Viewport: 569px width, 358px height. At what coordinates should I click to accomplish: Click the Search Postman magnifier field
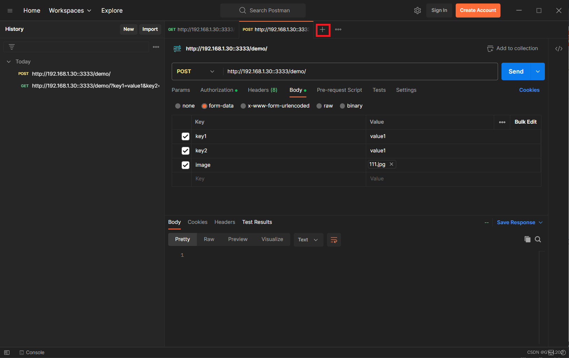(x=263, y=11)
